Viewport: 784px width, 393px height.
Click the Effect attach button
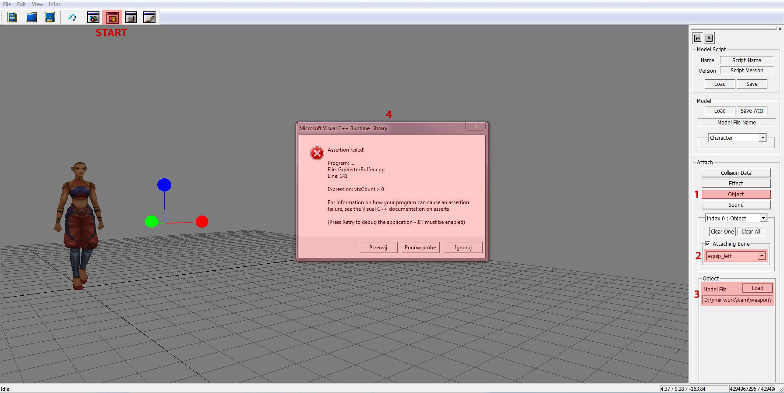pyautogui.click(x=736, y=184)
